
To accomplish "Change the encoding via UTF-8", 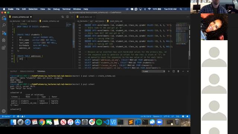I will pos(167,117).
